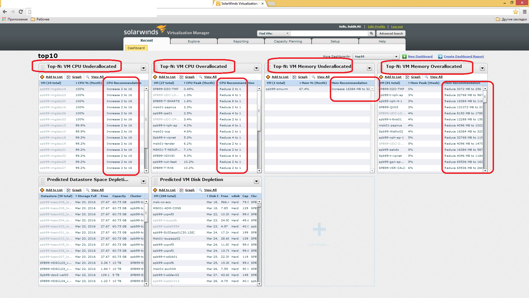Screen dimensions: 529x298
Task: Click View All magnifier in VM Memory Underallocated widget
Action: point(313,77)
